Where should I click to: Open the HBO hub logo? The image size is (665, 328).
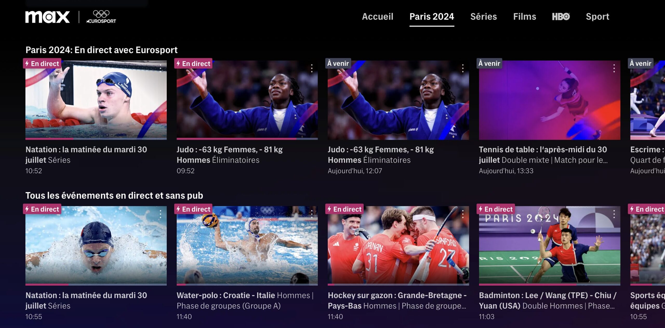pos(561,17)
